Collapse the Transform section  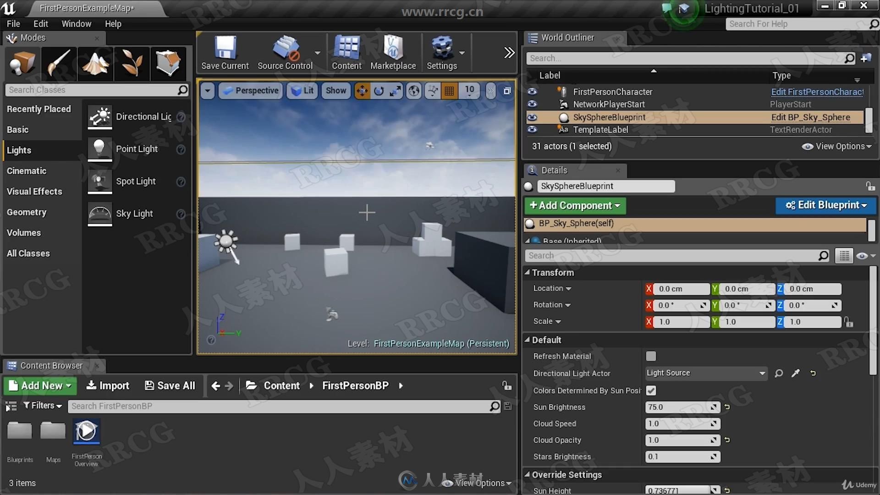[x=527, y=273]
